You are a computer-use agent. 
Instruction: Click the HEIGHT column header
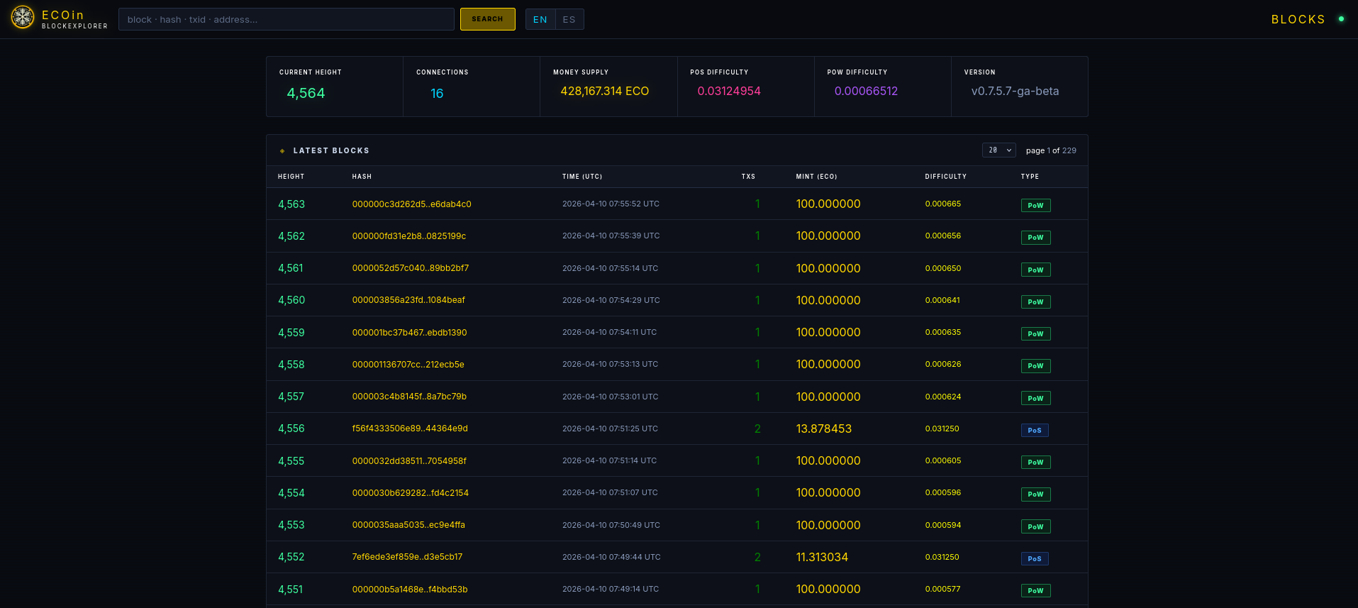[x=291, y=177]
